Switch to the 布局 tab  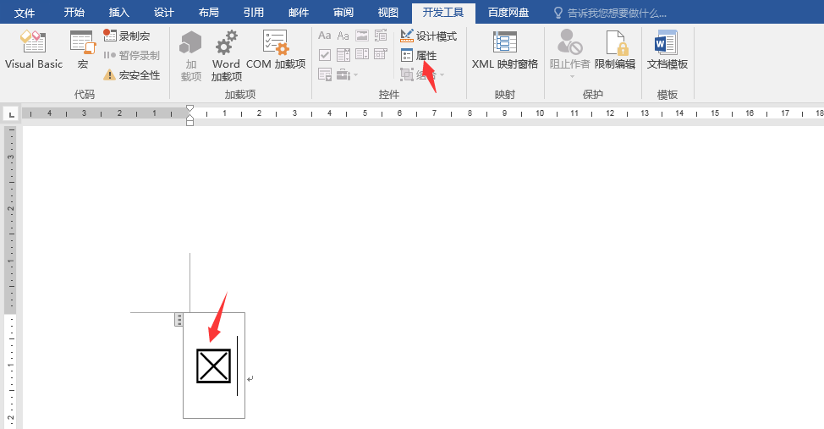(x=209, y=12)
